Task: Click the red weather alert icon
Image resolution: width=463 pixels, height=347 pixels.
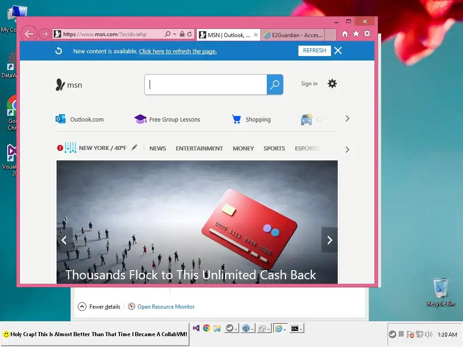Action: pos(60,148)
